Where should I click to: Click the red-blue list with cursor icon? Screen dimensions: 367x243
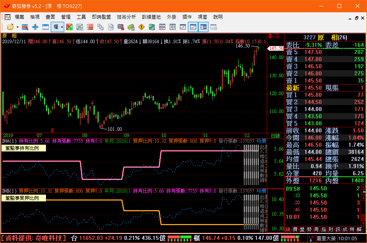25,27
